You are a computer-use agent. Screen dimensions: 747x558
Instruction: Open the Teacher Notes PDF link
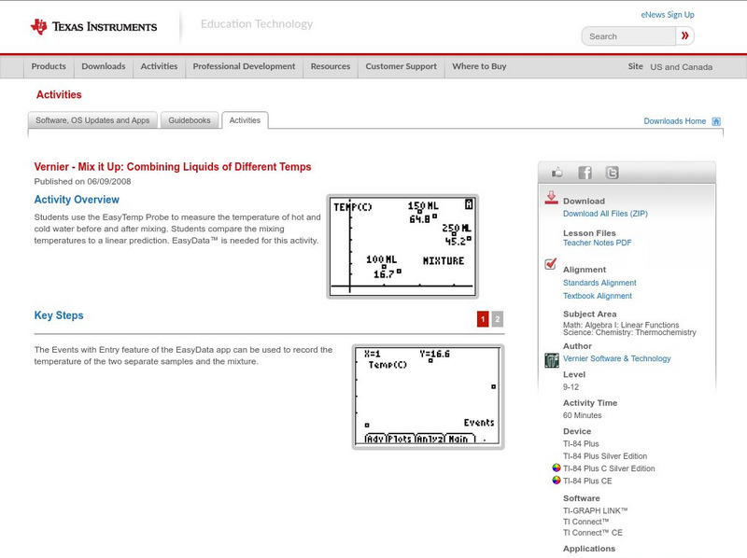(597, 243)
